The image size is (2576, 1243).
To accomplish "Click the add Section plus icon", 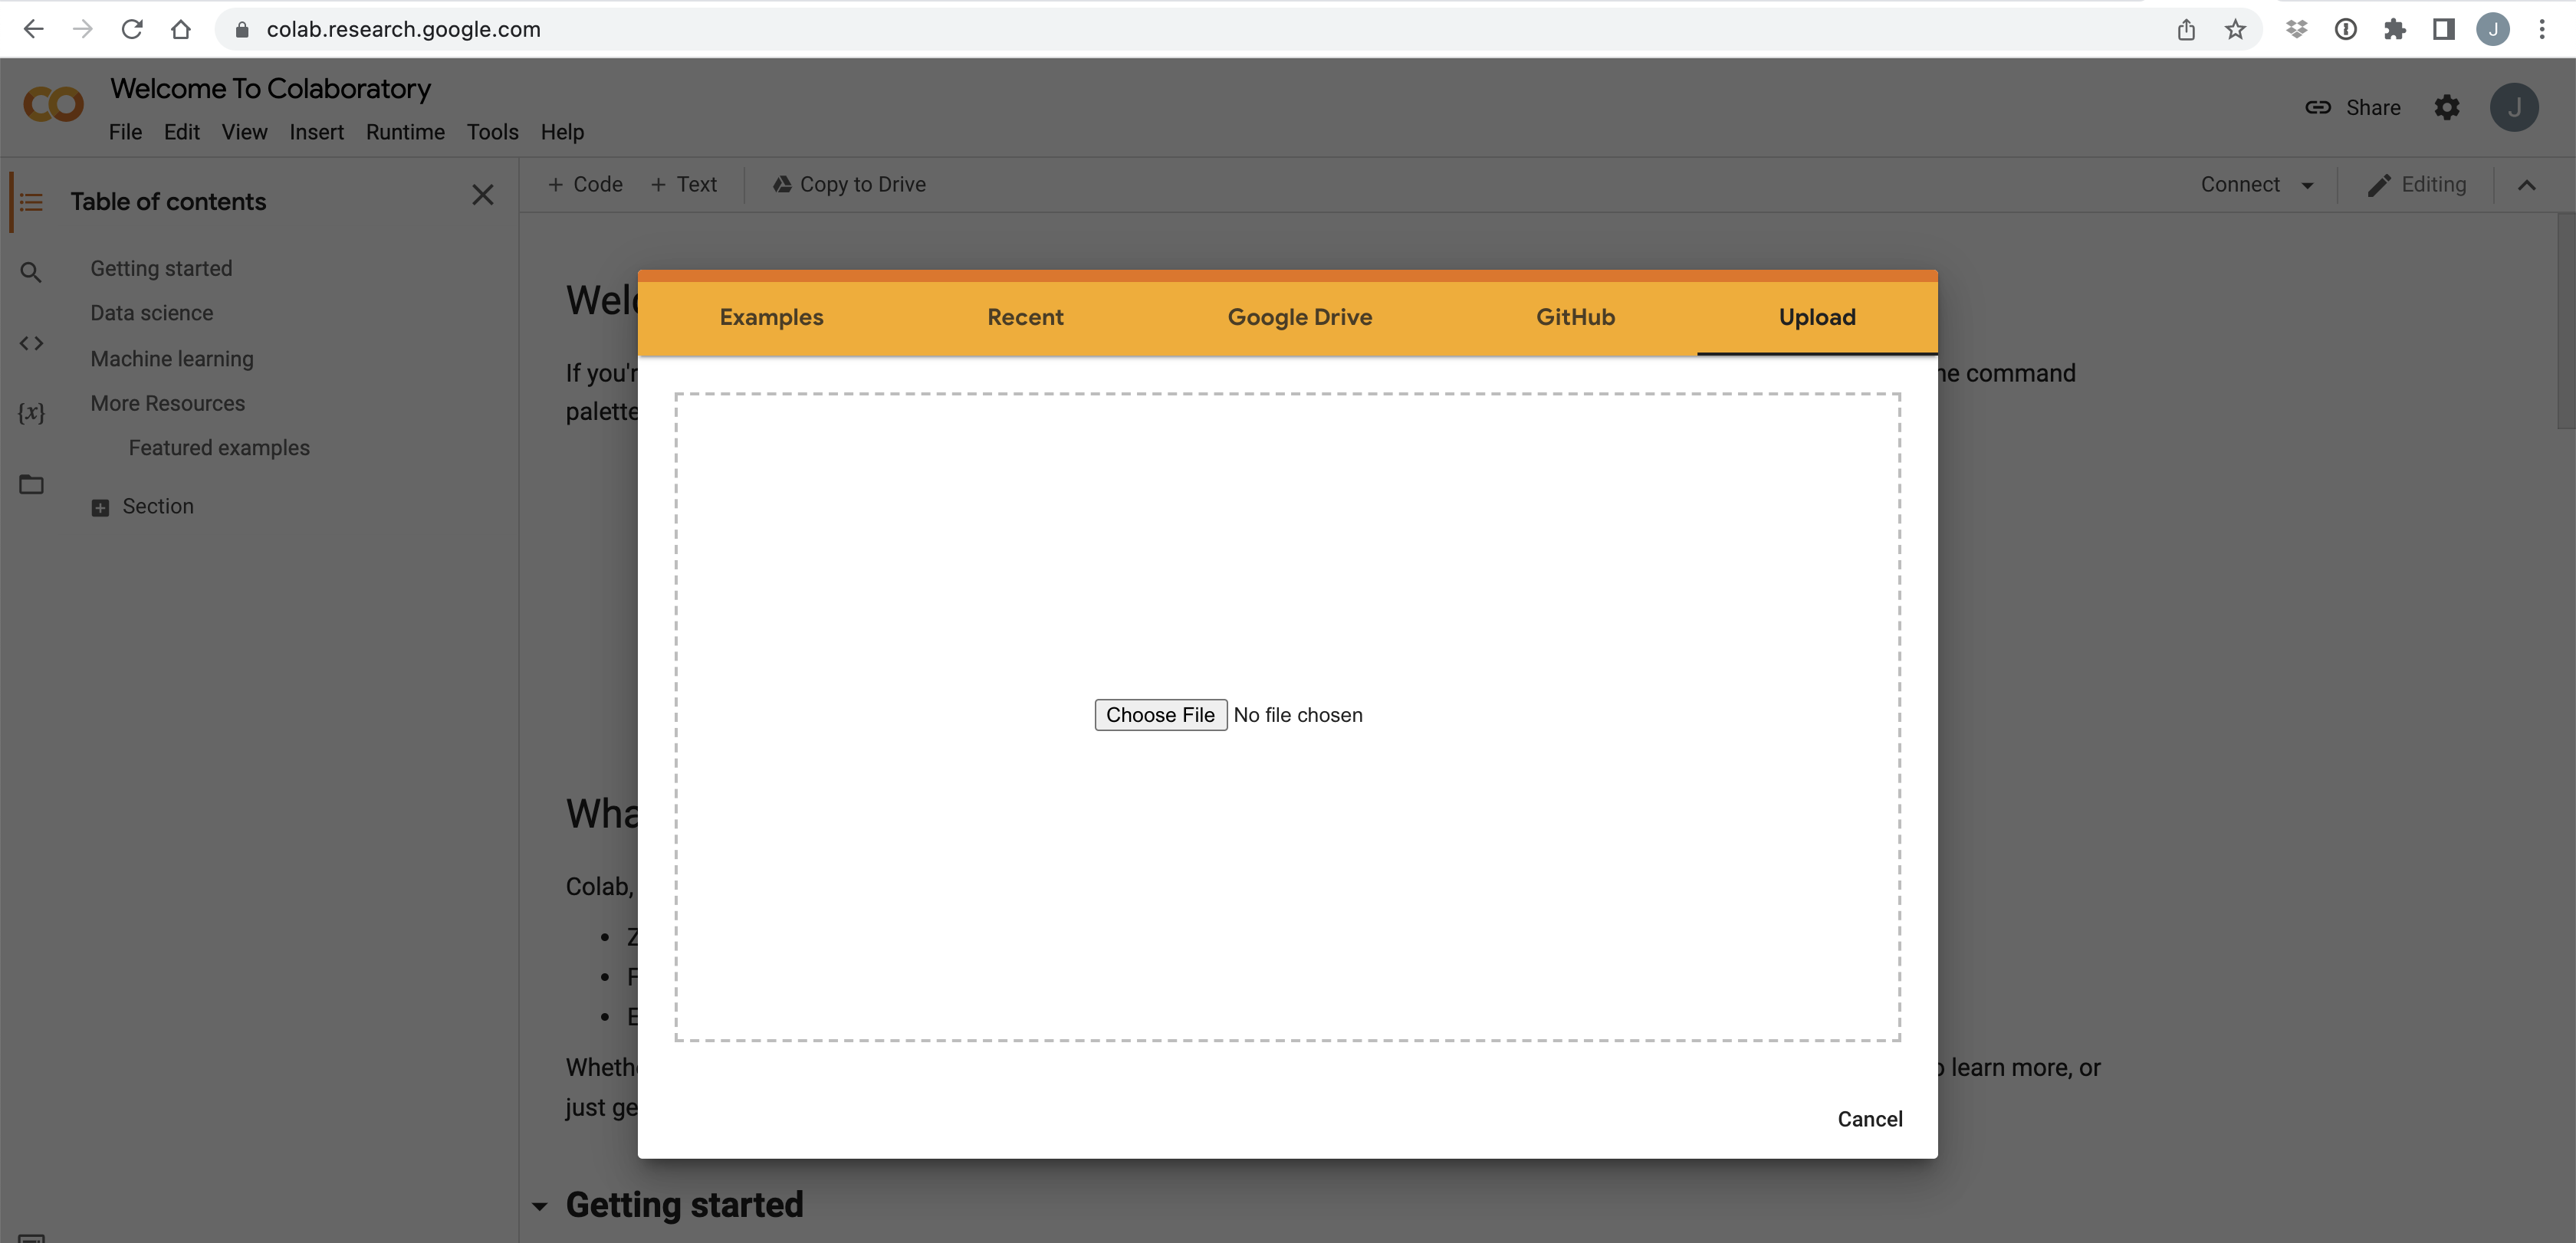I will [100, 507].
